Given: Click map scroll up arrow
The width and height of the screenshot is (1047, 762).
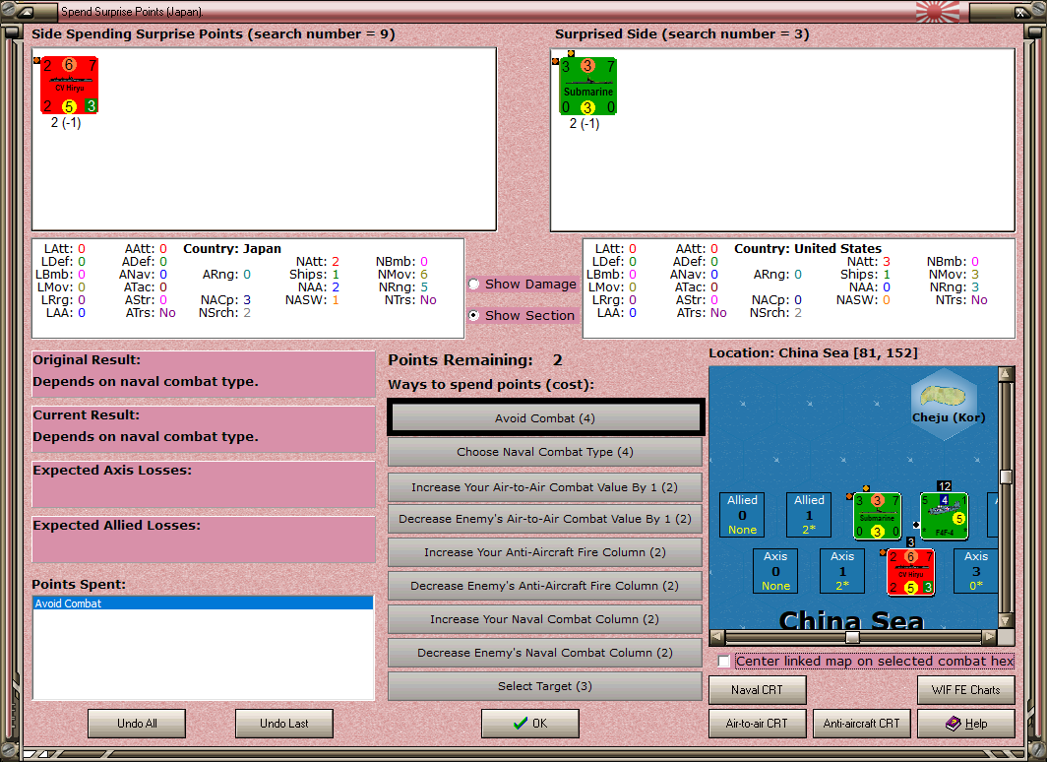Looking at the screenshot, I should [1006, 374].
